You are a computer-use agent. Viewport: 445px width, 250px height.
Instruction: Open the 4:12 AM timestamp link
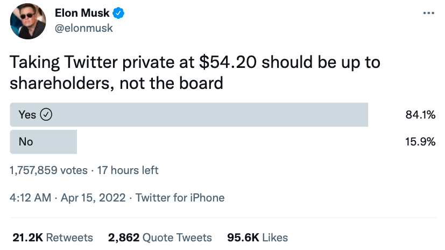click(30, 198)
